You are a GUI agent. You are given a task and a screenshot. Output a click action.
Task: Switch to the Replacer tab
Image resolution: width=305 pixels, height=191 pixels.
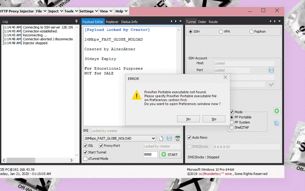[112, 22]
